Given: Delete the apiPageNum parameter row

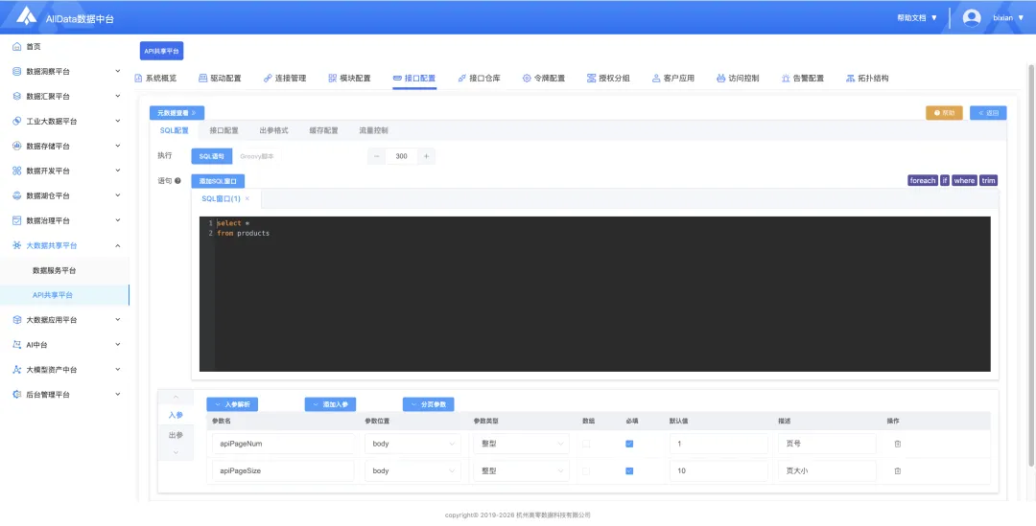Looking at the screenshot, I should 897,444.
